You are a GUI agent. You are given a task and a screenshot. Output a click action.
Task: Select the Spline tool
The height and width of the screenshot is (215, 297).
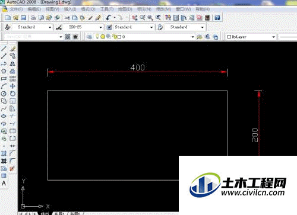pyautogui.click(x=4, y=108)
